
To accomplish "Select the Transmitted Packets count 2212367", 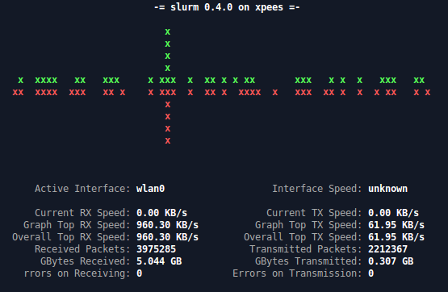I will coord(387,249).
